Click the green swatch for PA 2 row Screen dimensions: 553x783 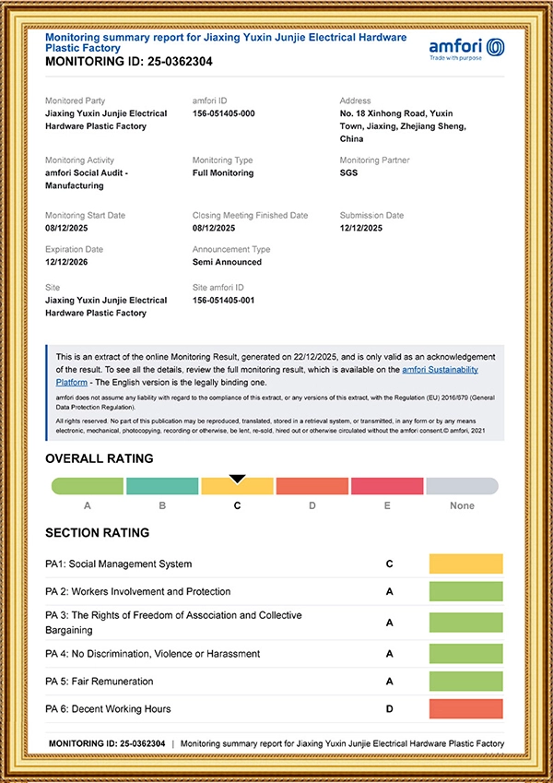tap(466, 591)
